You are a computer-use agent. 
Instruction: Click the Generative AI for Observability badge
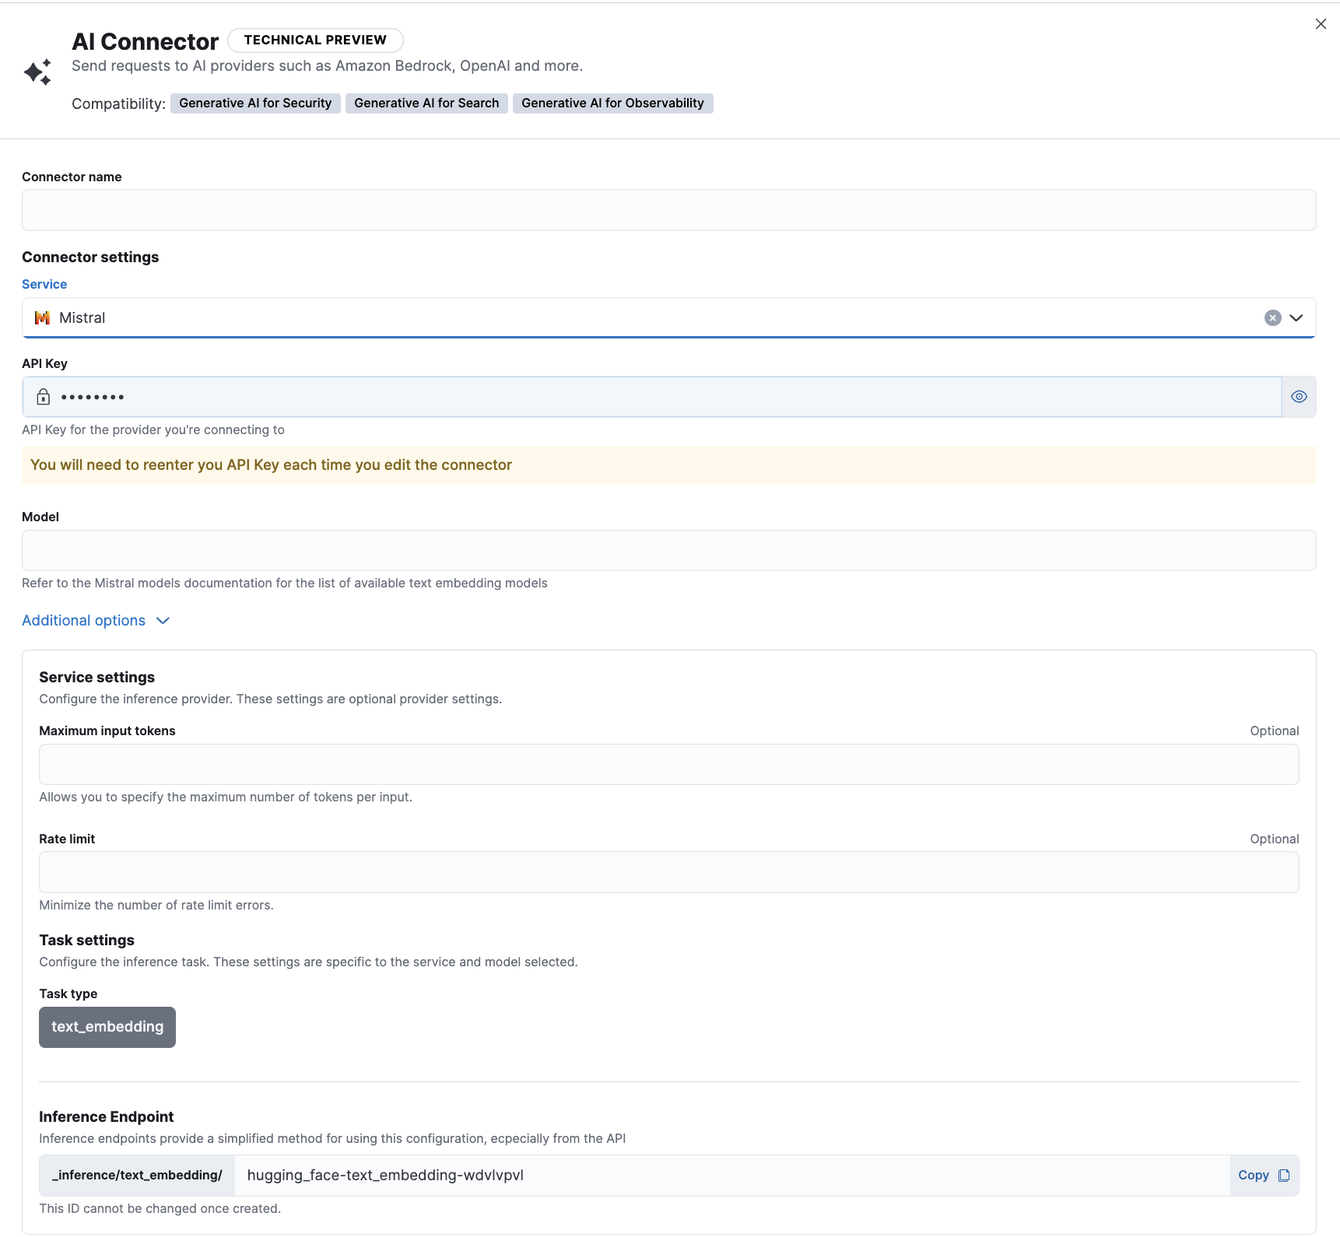(x=612, y=103)
